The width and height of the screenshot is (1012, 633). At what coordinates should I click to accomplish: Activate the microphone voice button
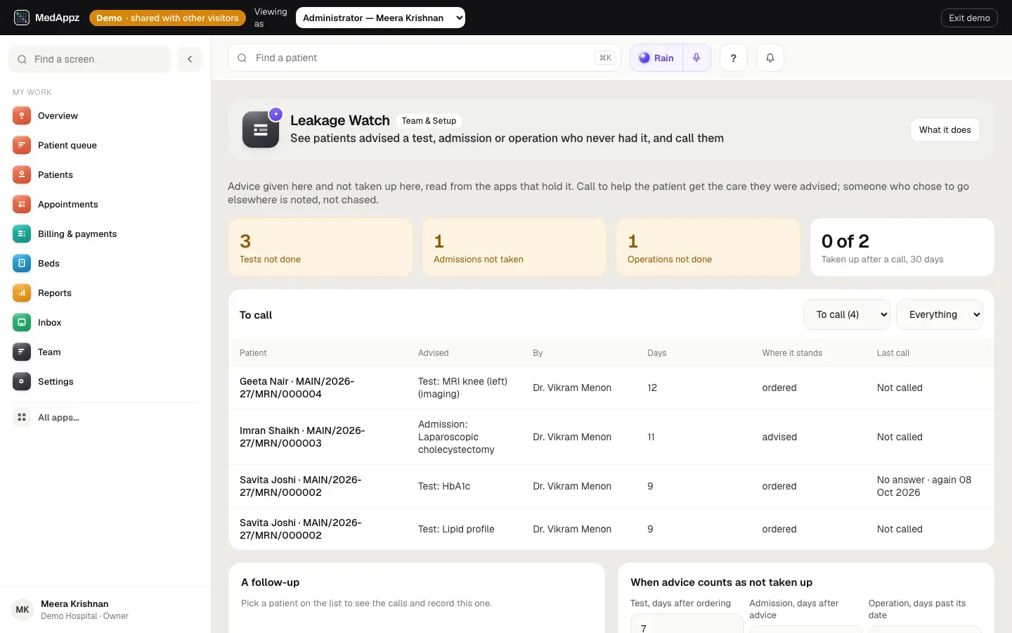tap(696, 58)
